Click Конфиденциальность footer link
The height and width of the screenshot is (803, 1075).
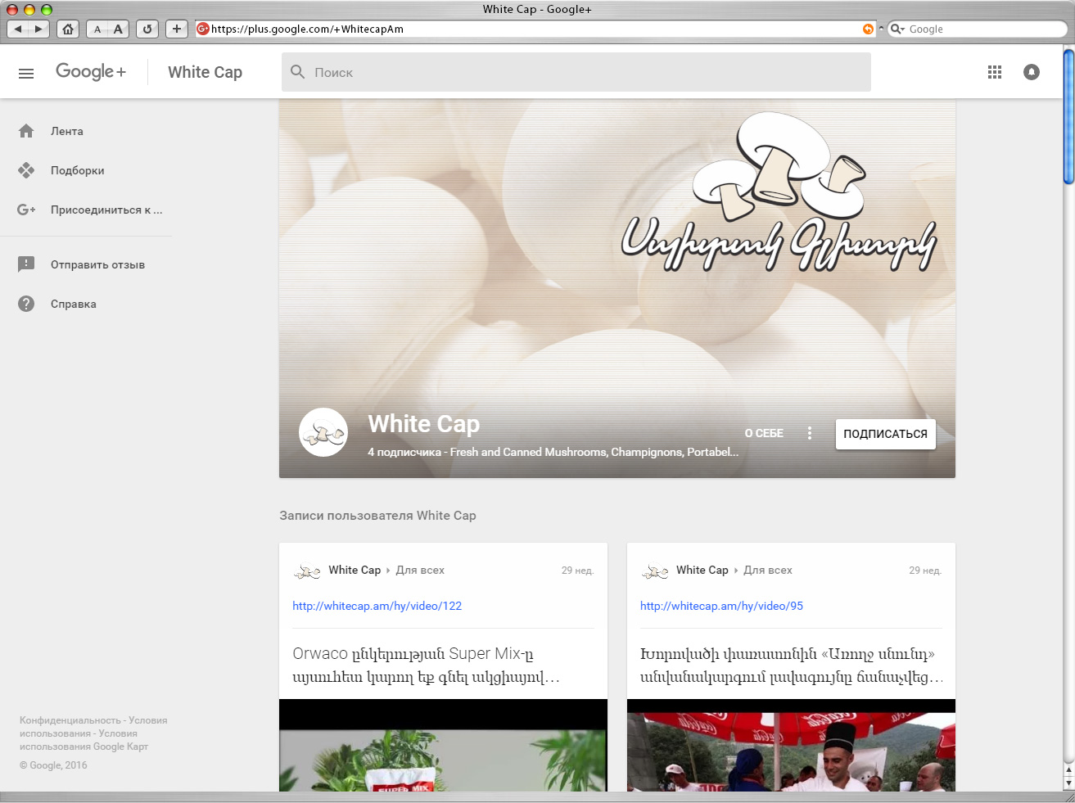pos(70,720)
